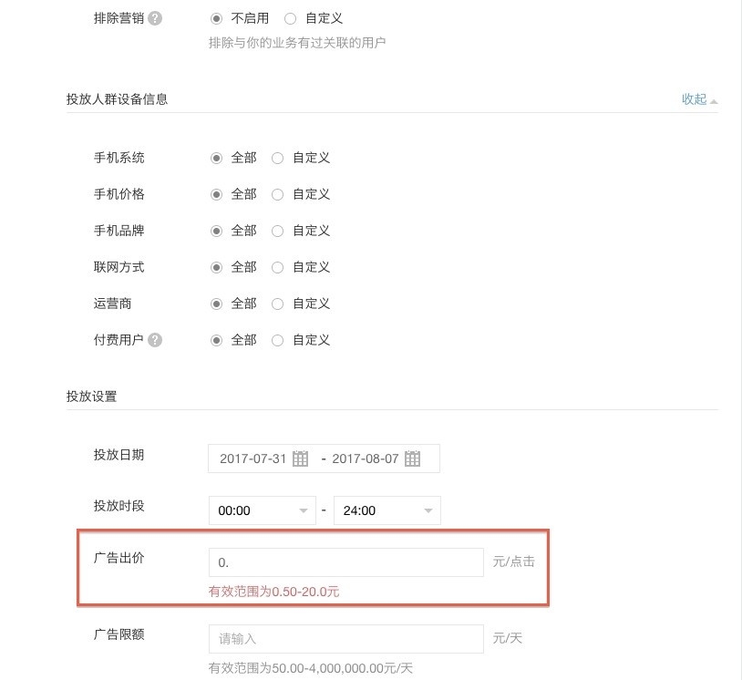Select 自定义 for 付费用户

click(x=278, y=340)
